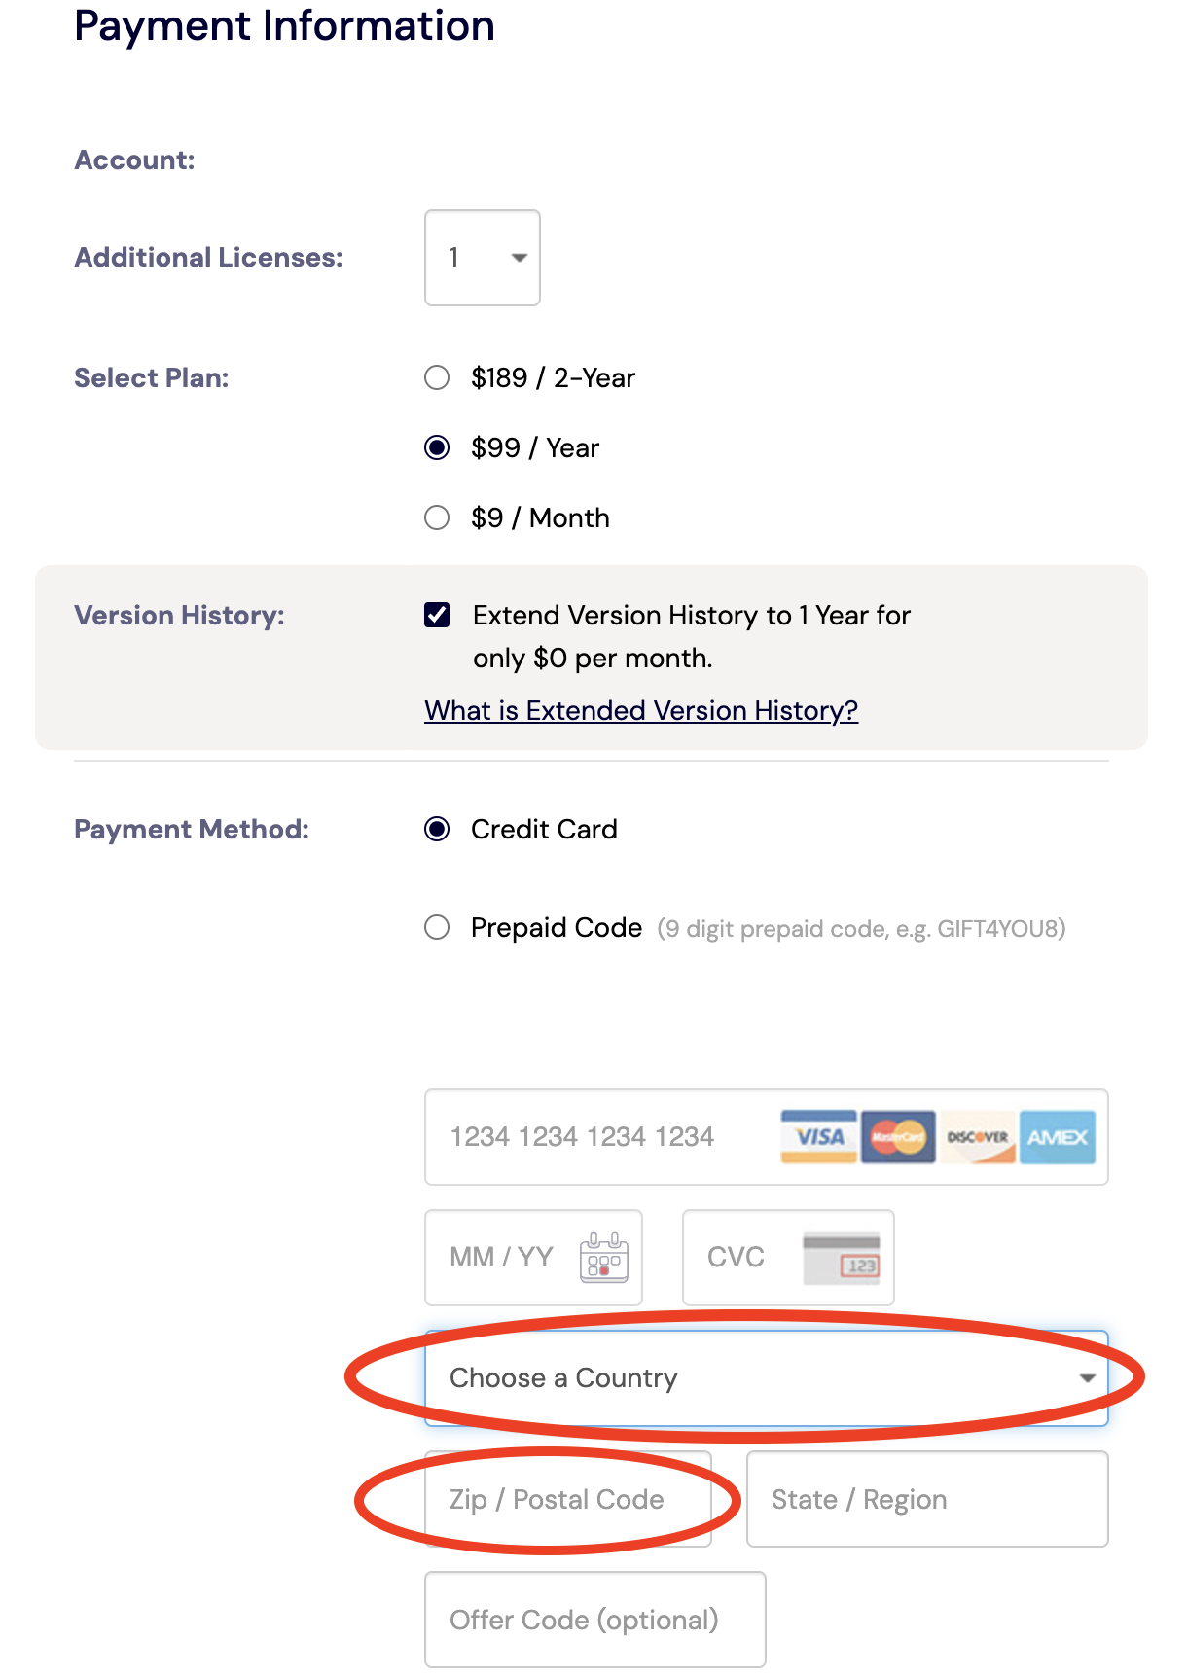Choose the $9 / Month plan

coord(437,517)
